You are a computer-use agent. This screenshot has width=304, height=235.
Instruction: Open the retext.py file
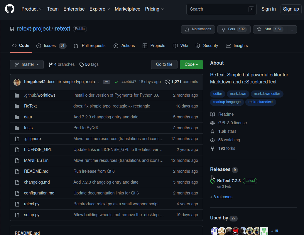32,204
